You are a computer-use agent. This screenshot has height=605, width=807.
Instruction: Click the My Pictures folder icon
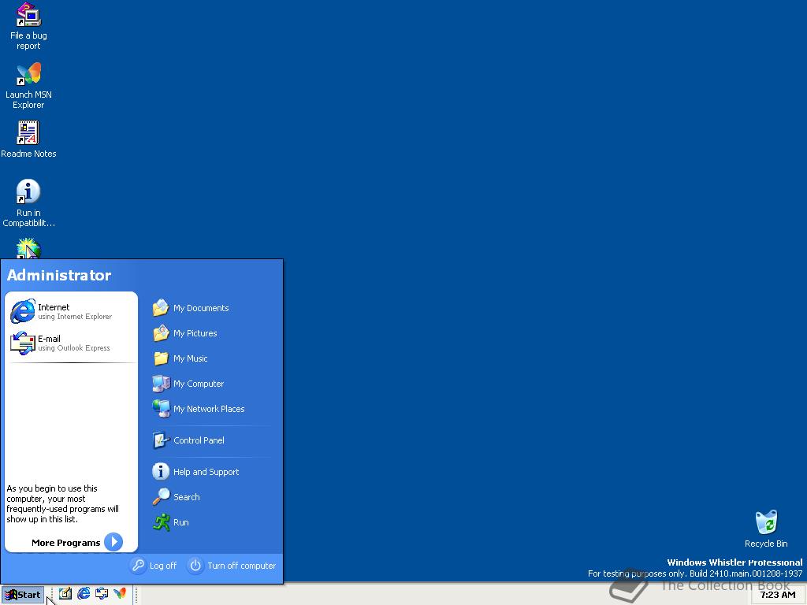(x=161, y=333)
